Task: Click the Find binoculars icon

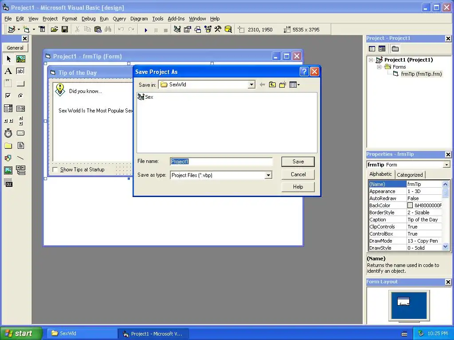Action: pyautogui.click(x=108, y=30)
